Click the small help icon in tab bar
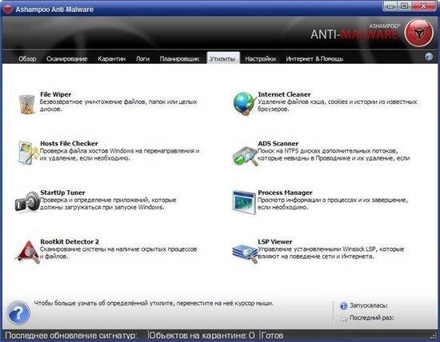 [x=429, y=57]
